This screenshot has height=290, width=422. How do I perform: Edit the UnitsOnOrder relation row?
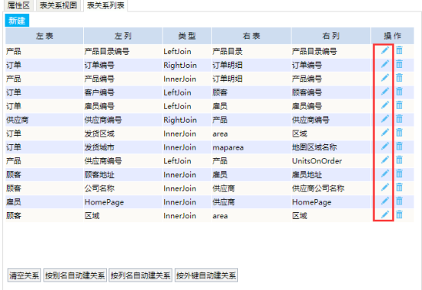pyautogui.click(x=385, y=160)
